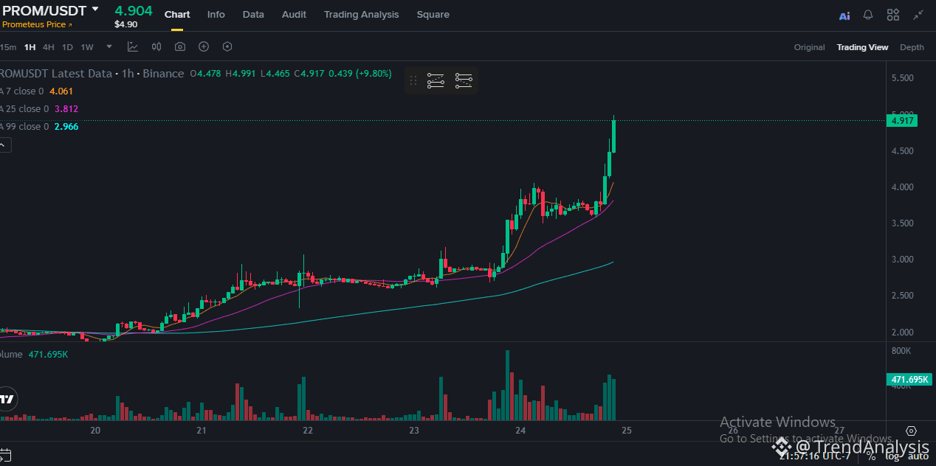This screenshot has height=466, width=936.
Task: Toggle auto price scale
Action: tap(918, 456)
